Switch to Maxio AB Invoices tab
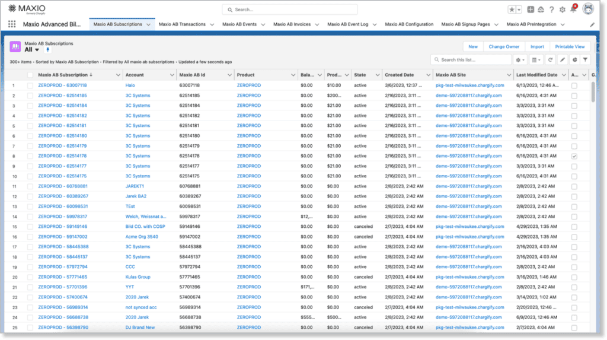The height and width of the screenshot is (340, 607). pos(292,24)
